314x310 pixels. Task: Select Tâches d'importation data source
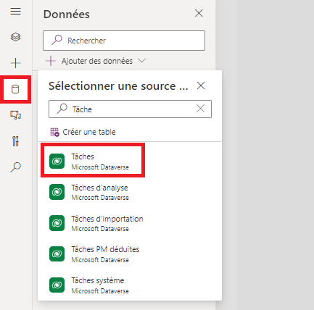point(130,223)
